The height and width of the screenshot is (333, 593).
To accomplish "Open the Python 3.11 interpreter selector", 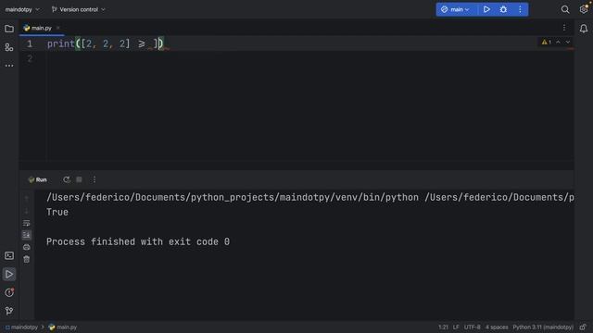I will coord(543,327).
